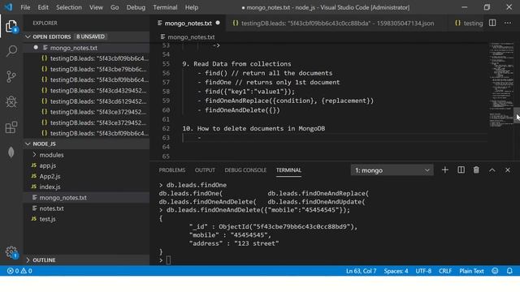Create a new terminal with plus icon

click(445, 170)
